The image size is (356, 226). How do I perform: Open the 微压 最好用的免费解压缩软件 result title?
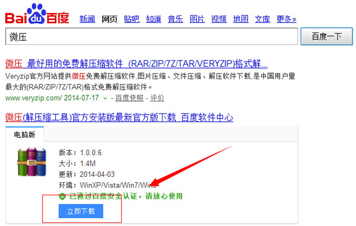coord(136,64)
